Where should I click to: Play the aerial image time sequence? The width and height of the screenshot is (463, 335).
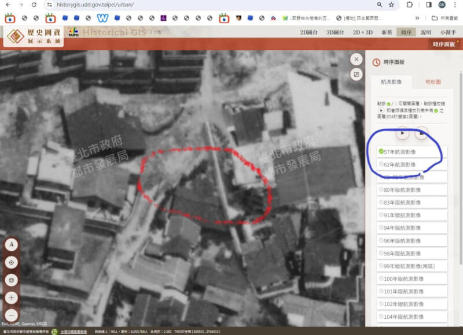pyautogui.click(x=402, y=133)
